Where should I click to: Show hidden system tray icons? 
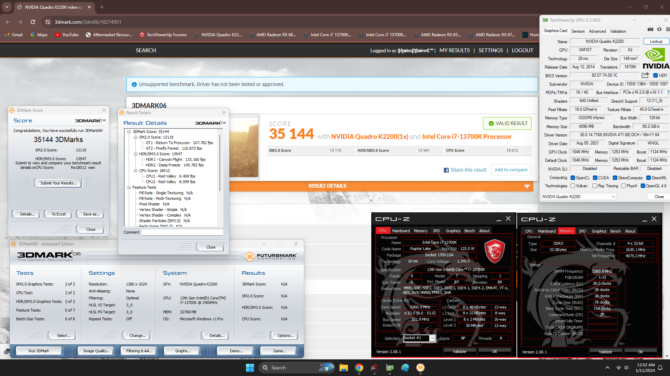coord(607,368)
